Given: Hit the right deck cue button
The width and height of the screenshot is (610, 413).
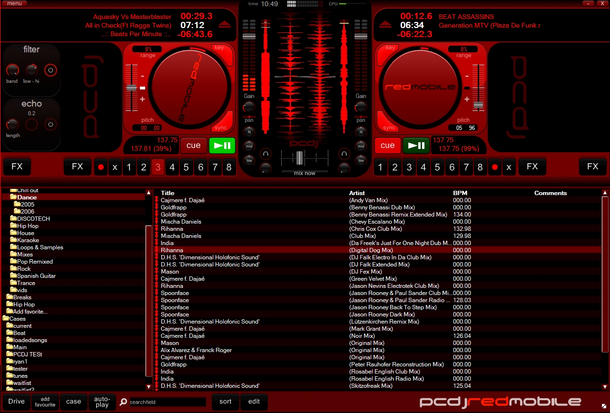Looking at the screenshot, I should [388, 146].
